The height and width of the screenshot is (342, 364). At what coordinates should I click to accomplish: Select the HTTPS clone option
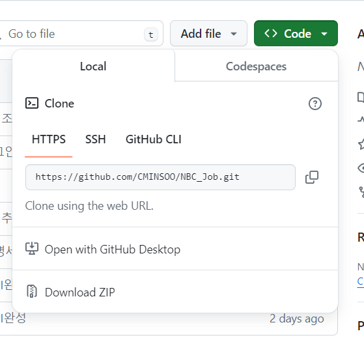coord(49,139)
